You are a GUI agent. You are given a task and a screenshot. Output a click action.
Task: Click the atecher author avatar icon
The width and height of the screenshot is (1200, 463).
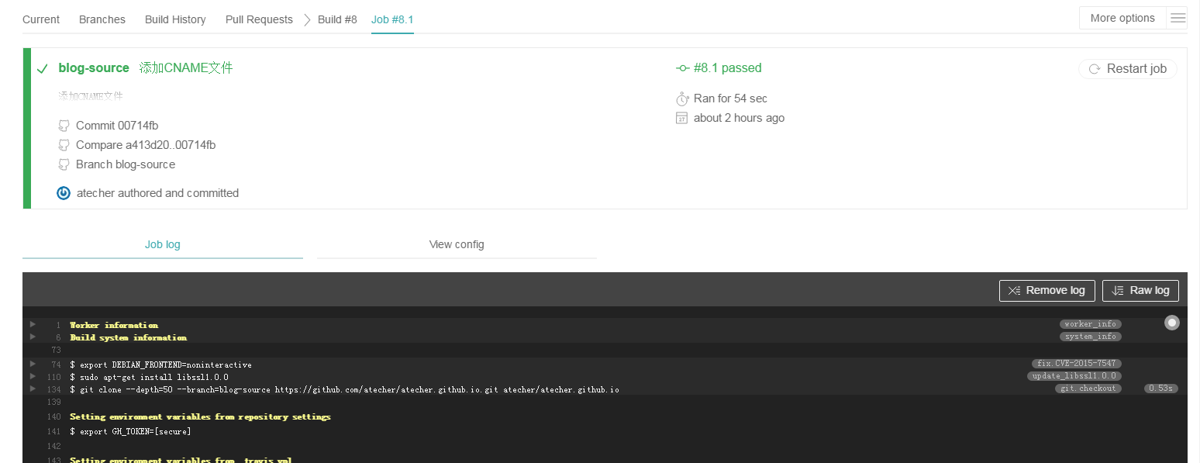(x=64, y=193)
